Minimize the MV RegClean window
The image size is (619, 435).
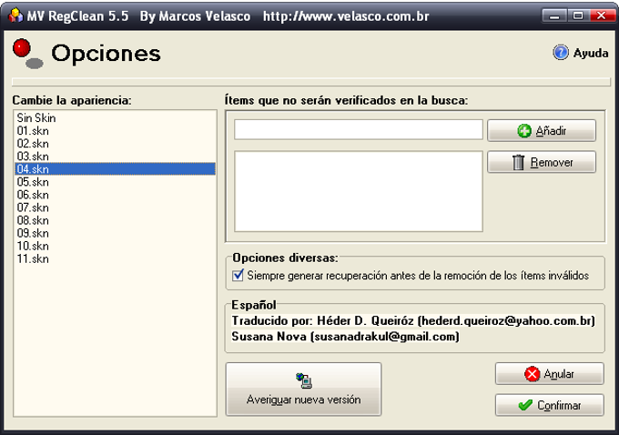(x=554, y=15)
